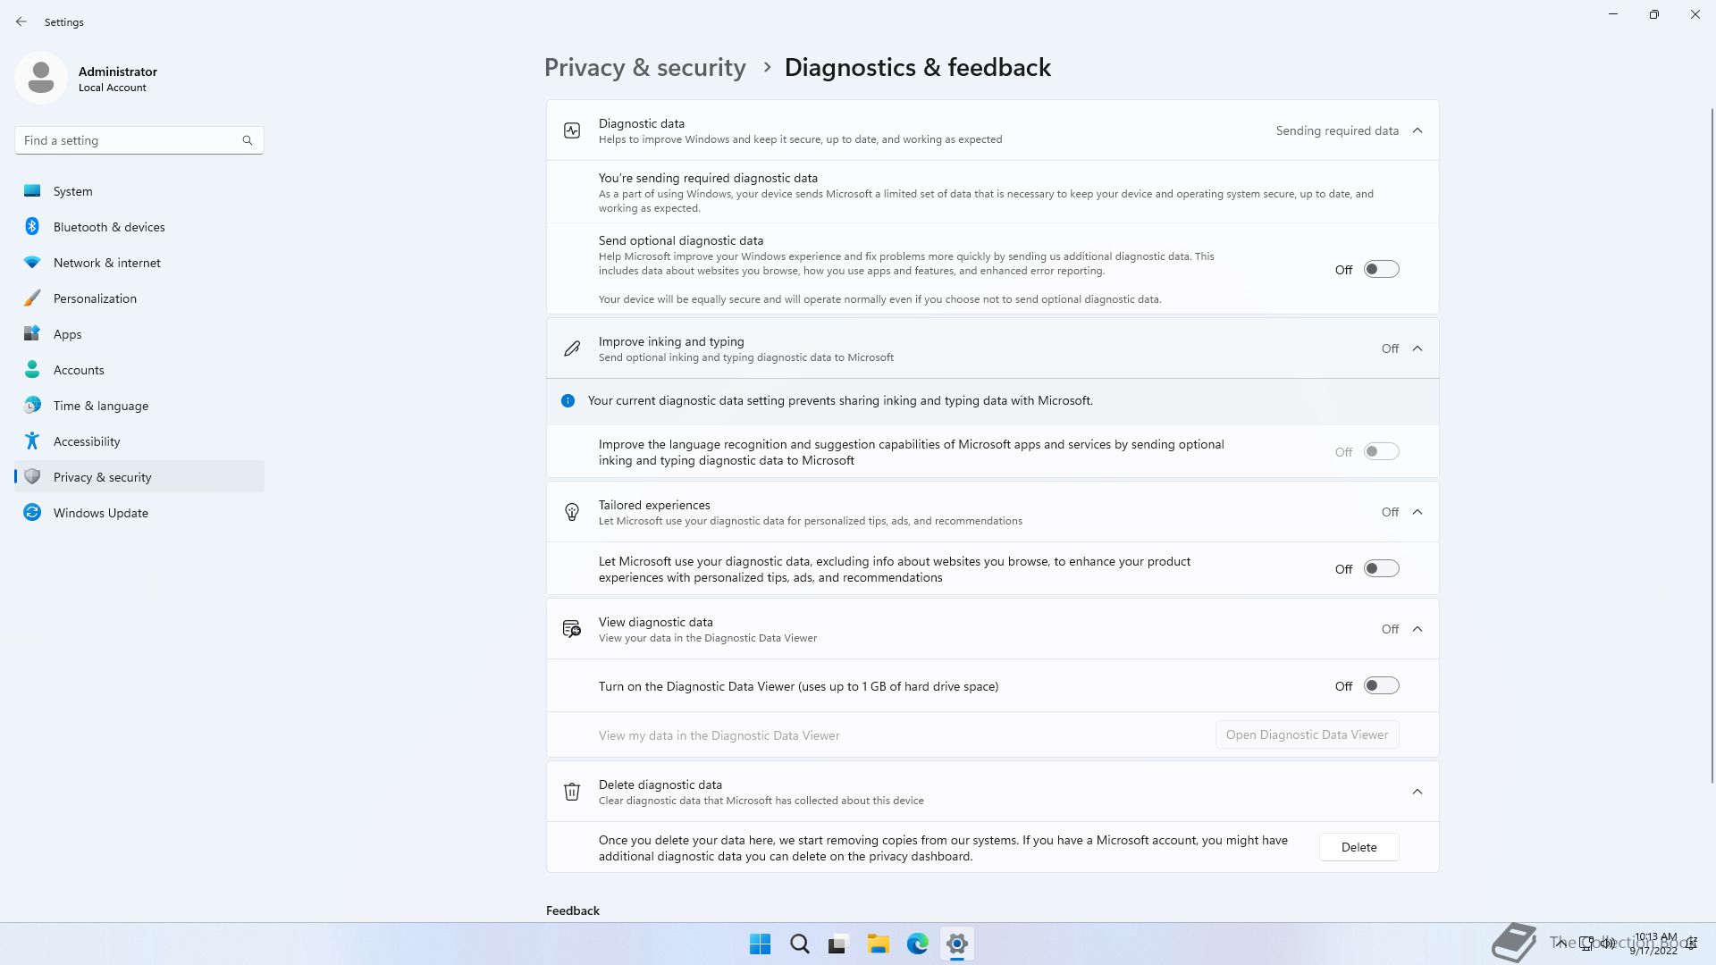Click the Accessibility figure icon

pyautogui.click(x=32, y=441)
